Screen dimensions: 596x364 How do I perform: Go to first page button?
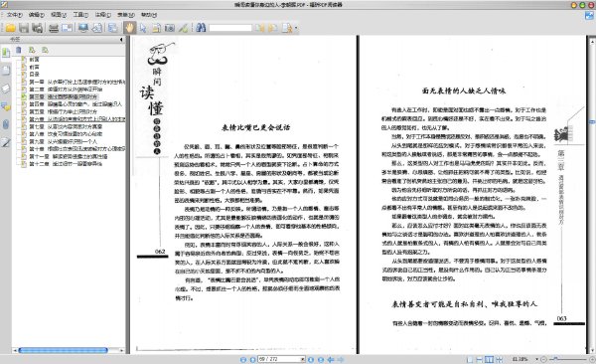click(243, 359)
